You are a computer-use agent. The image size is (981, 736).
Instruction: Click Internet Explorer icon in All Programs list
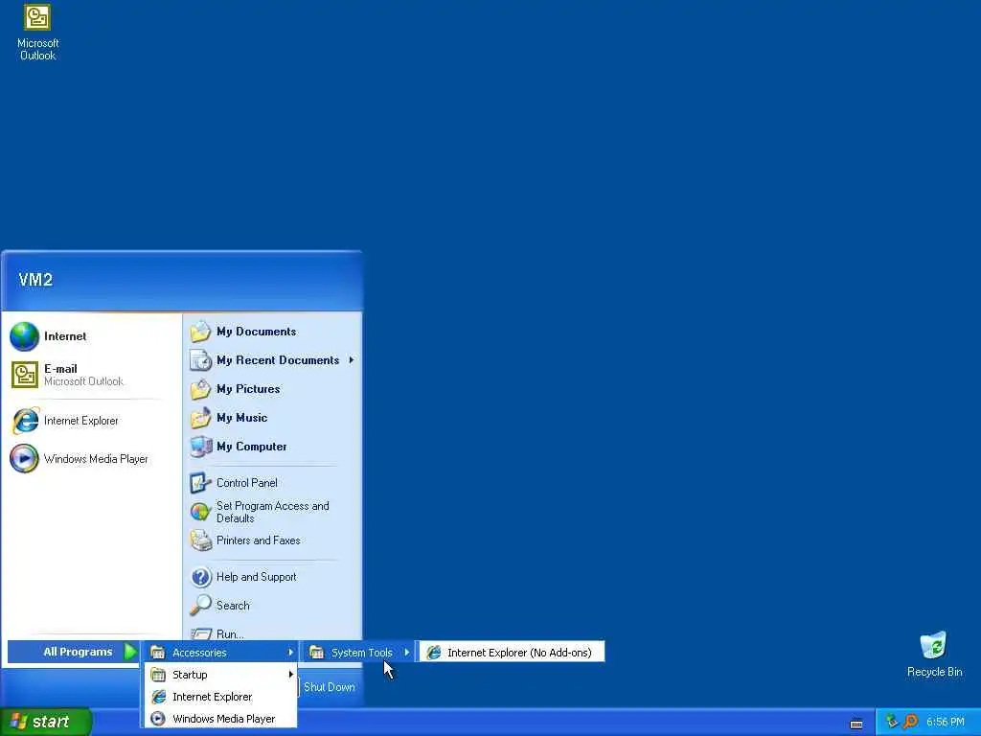point(159,697)
